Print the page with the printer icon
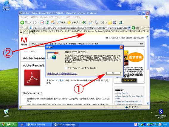 pyautogui.click(x=97, y=22)
